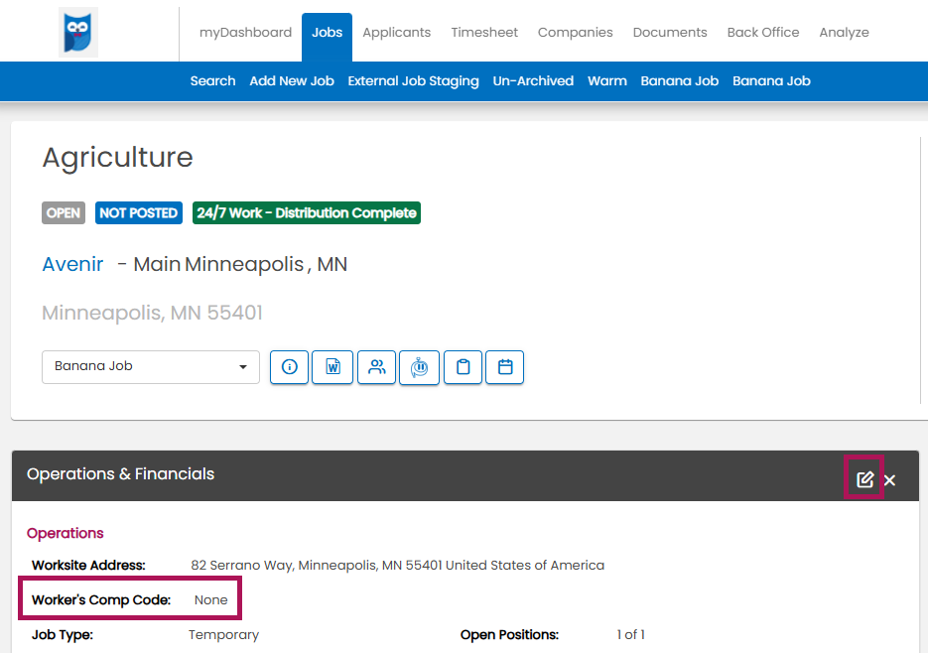Image resolution: width=928 pixels, height=653 pixels.
Task: Open External Job Staging submenu item
Action: [x=413, y=81]
